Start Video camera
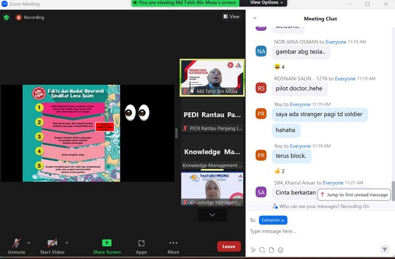Viewport: 395px width, 259px height. (52, 245)
